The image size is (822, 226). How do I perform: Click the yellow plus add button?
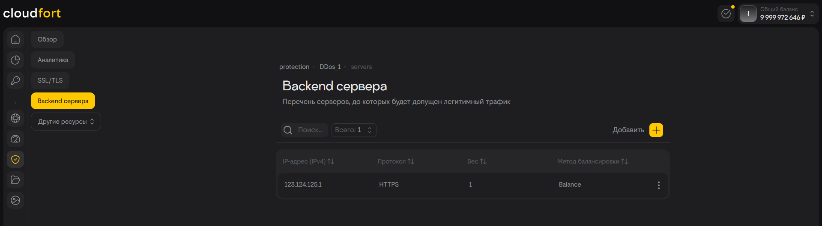pyautogui.click(x=656, y=130)
